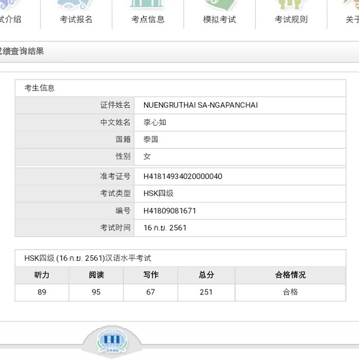Click the icon above 考试规则

tap(289, 4)
